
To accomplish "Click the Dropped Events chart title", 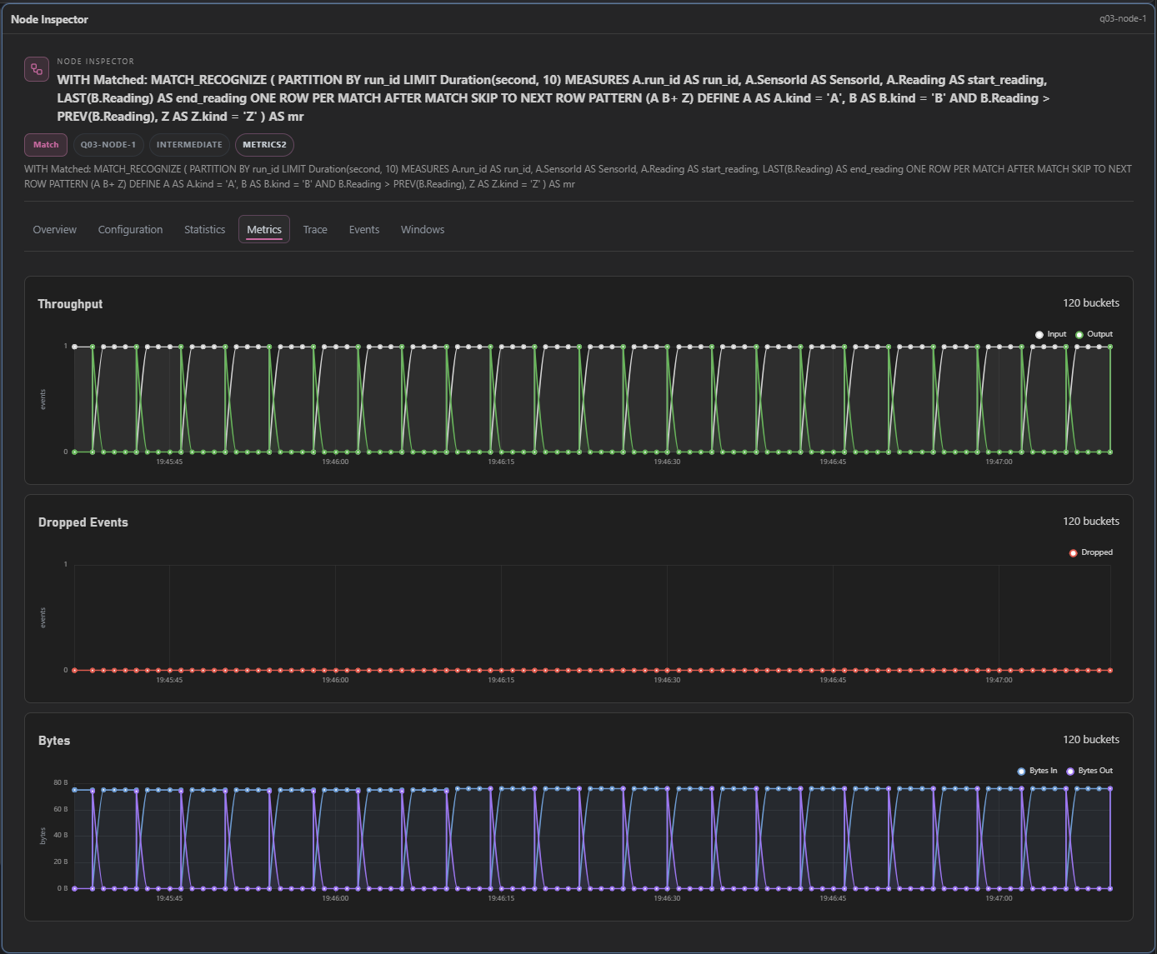I will coord(83,522).
